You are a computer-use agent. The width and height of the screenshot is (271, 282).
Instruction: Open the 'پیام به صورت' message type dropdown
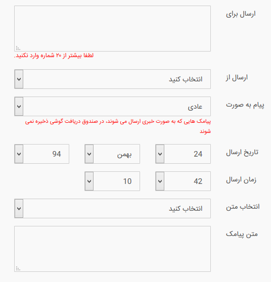click(112, 107)
